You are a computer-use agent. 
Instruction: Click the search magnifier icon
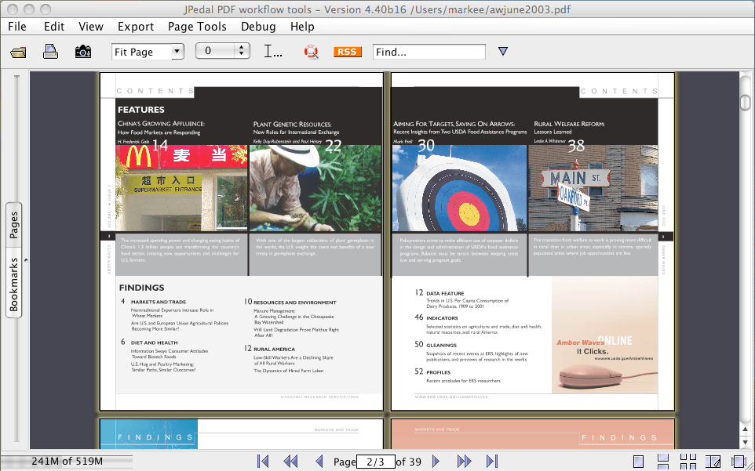pos(312,52)
